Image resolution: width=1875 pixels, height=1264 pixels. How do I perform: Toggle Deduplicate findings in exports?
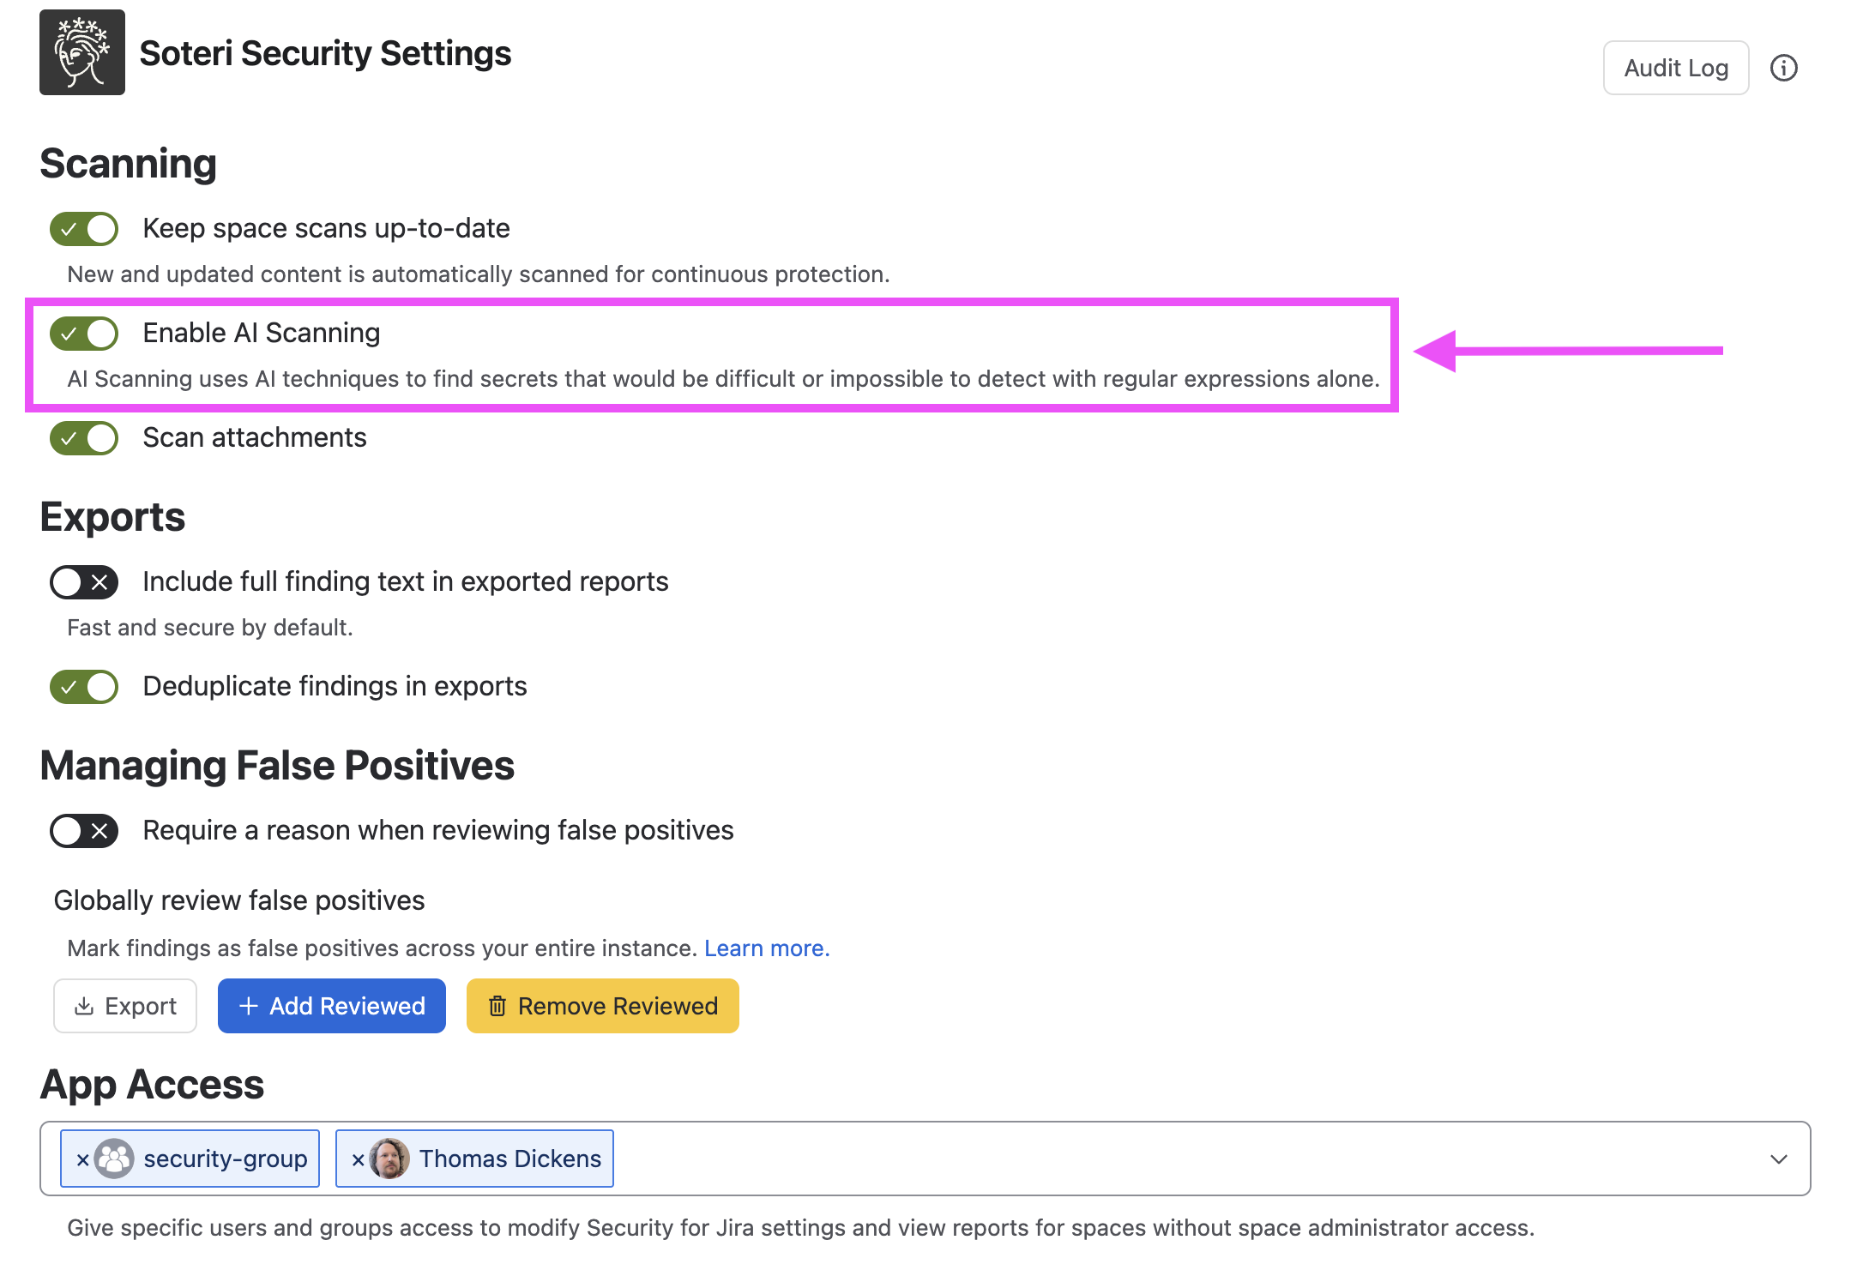[84, 687]
